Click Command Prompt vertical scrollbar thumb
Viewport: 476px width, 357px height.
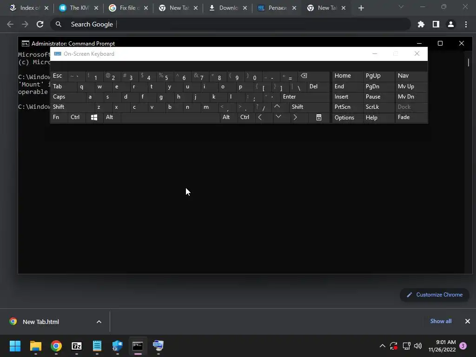[x=469, y=62]
